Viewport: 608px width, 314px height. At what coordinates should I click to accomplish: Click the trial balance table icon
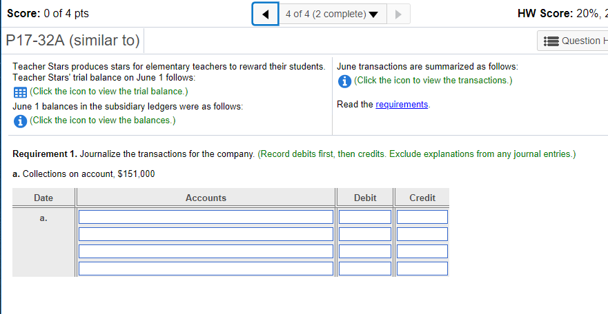pyautogui.click(x=20, y=92)
